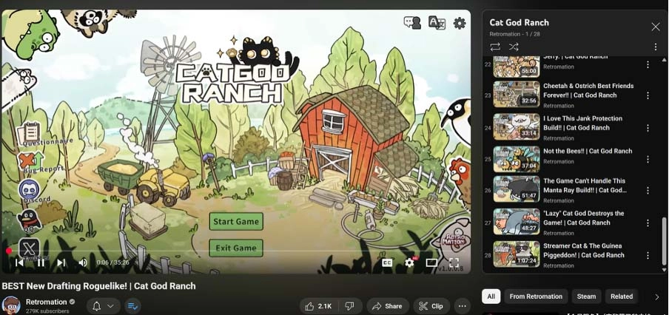The image size is (669, 315).
Task: Select the Steam filter chip
Action: coord(586,297)
